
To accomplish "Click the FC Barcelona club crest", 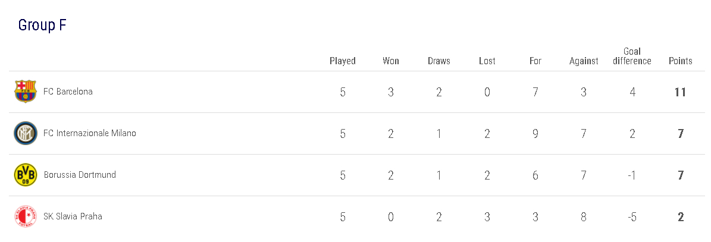I will pos(26,92).
